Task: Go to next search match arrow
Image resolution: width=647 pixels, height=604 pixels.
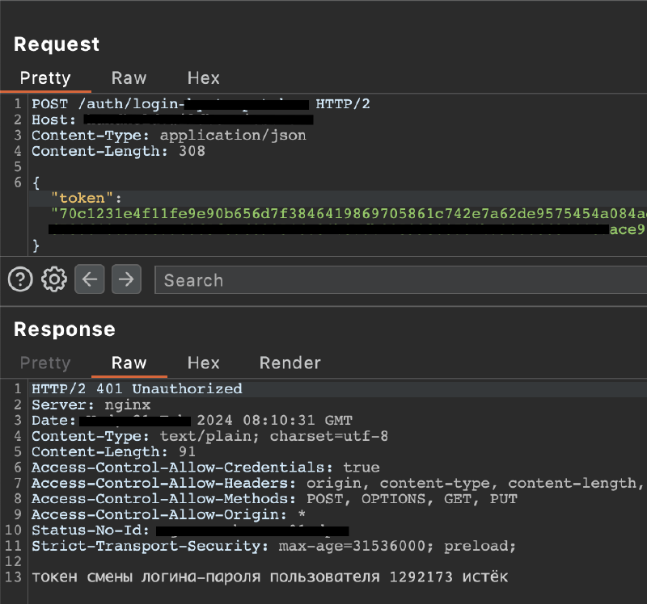Action: coord(126,279)
